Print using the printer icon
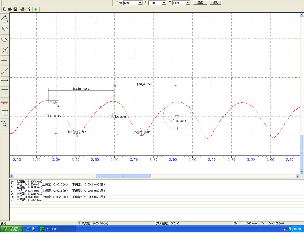Viewport: 304px width, 244px height. (x=23, y=9)
